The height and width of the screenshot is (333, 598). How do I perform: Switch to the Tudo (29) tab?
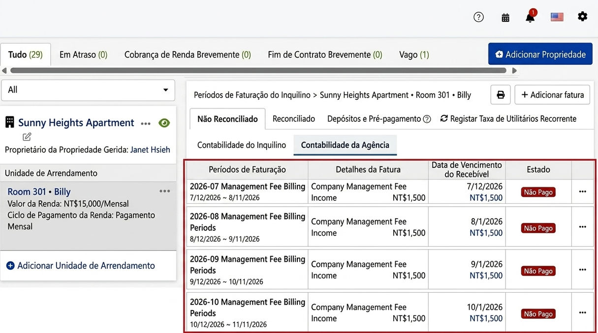click(x=26, y=55)
